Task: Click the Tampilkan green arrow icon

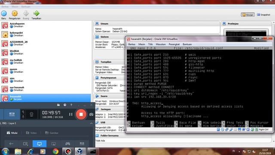Action: tap(36, 15)
